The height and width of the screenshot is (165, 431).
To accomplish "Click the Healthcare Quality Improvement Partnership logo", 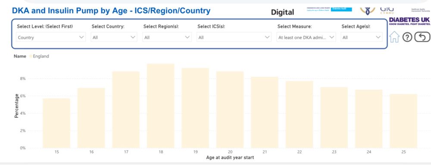I will [x=419, y=10].
